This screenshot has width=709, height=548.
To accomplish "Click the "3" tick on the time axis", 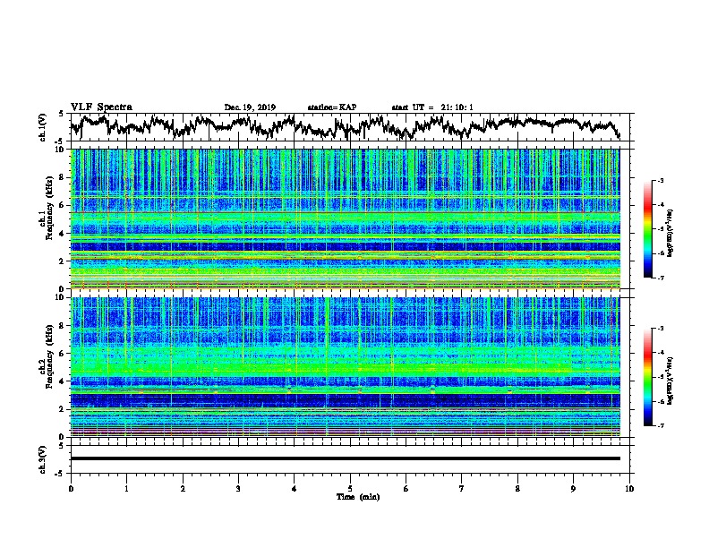I will tap(238, 489).
